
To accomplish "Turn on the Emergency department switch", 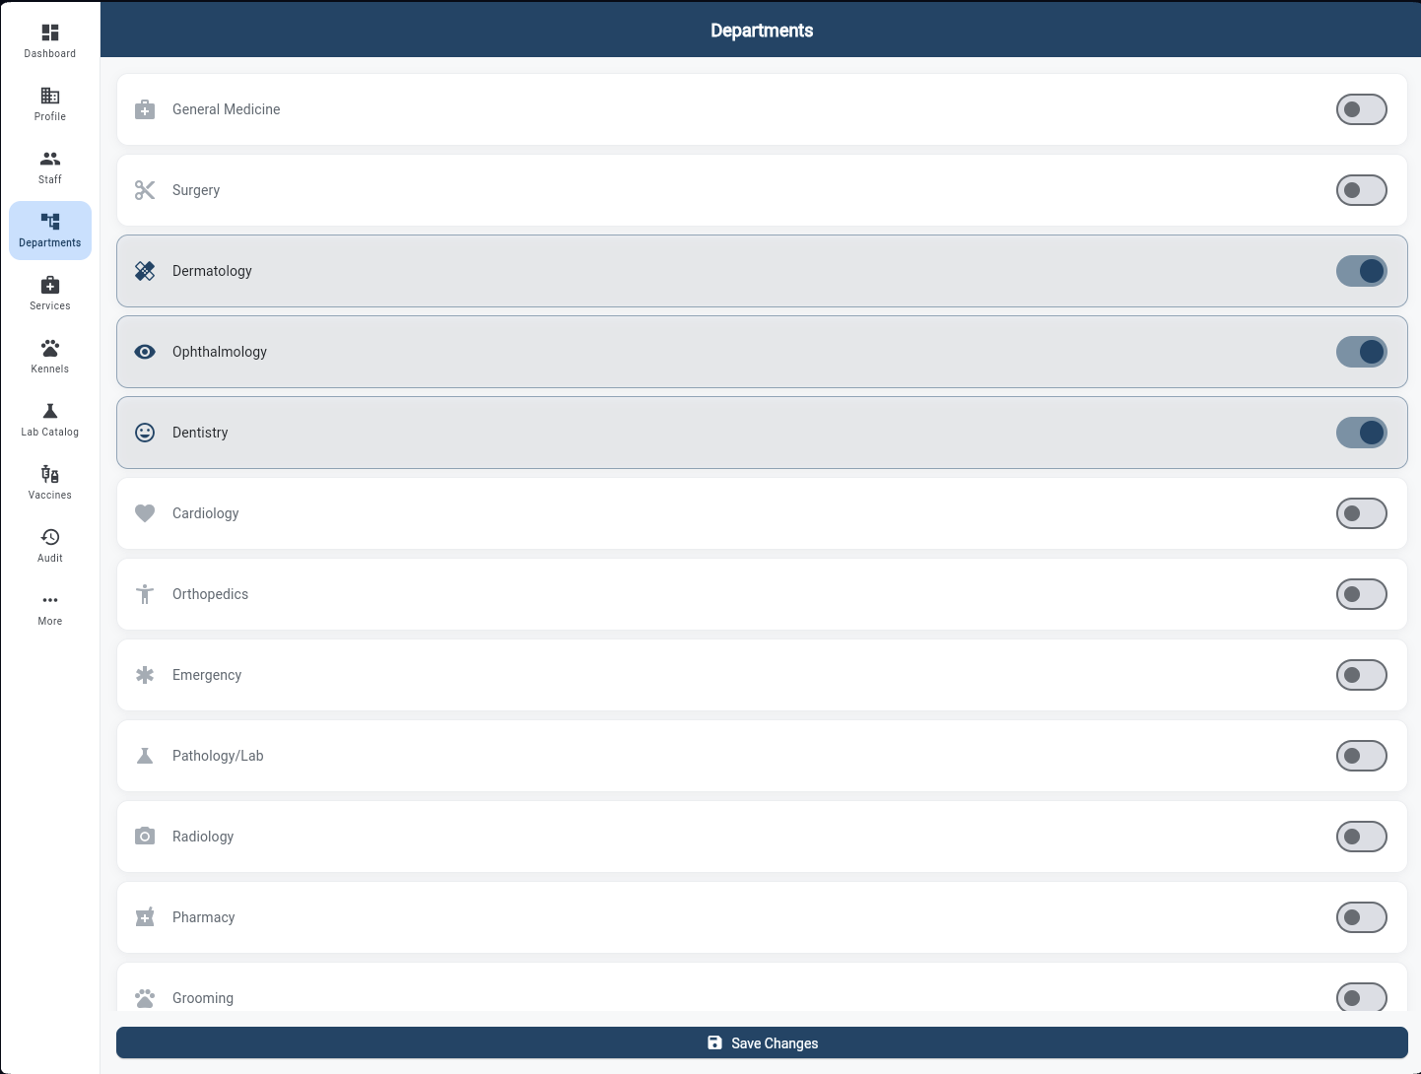I will (x=1362, y=675).
